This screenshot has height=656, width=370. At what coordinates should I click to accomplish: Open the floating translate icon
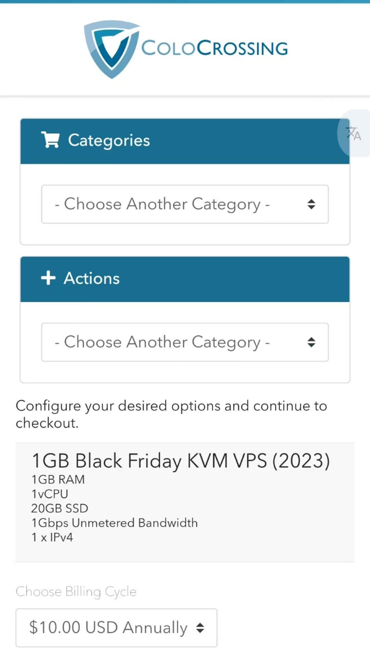click(354, 133)
